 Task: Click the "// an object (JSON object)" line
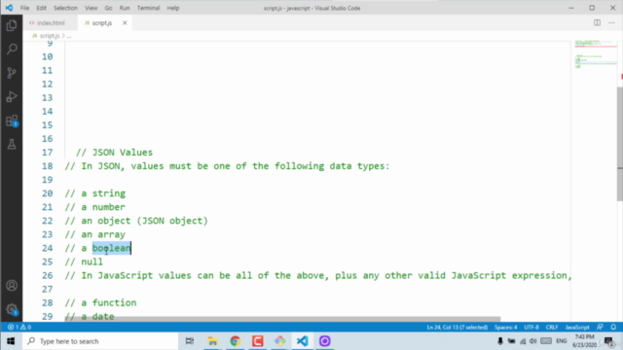[136, 221]
